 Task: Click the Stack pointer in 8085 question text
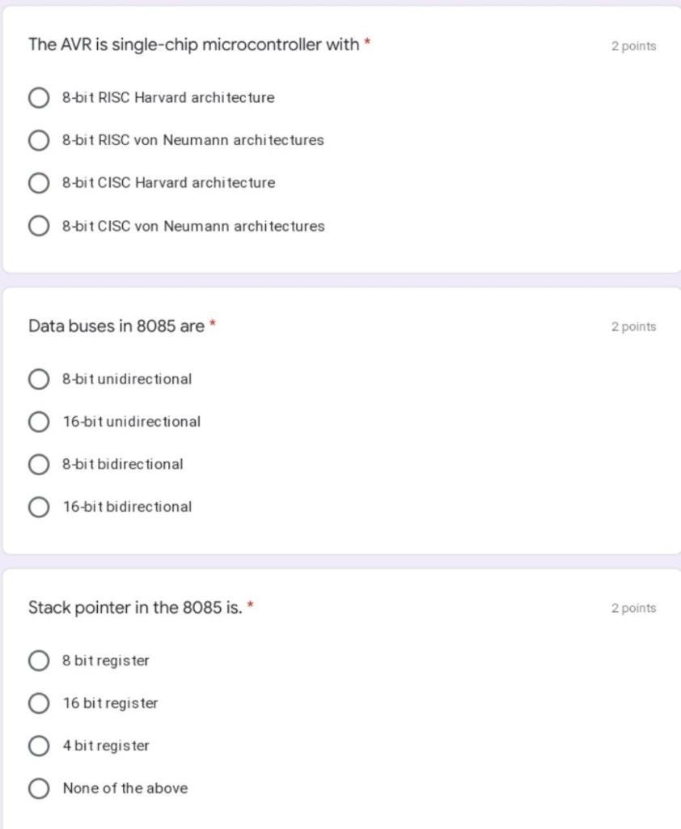[134, 607]
